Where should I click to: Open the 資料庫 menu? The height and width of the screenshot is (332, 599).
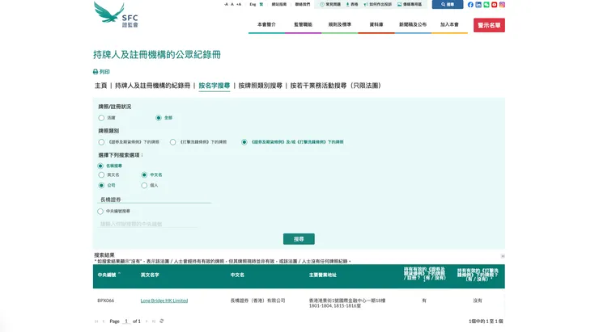click(376, 24)
